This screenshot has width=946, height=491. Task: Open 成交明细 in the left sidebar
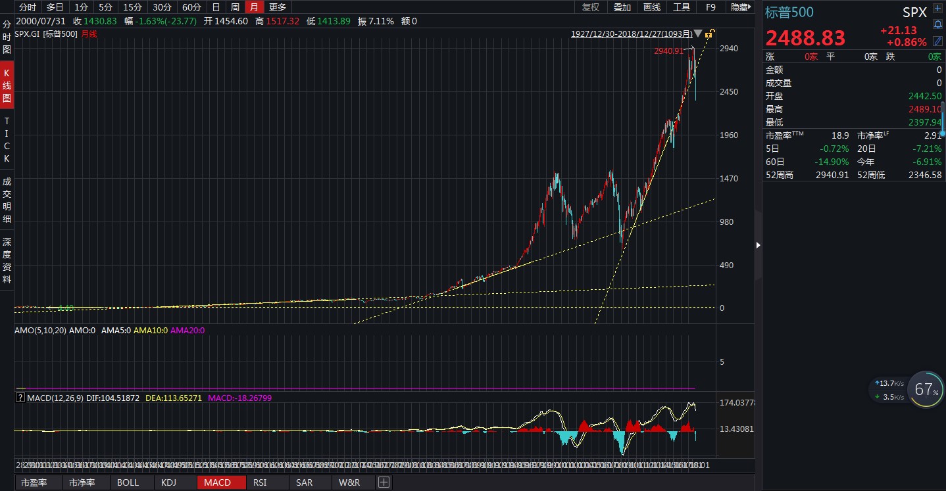7,200
